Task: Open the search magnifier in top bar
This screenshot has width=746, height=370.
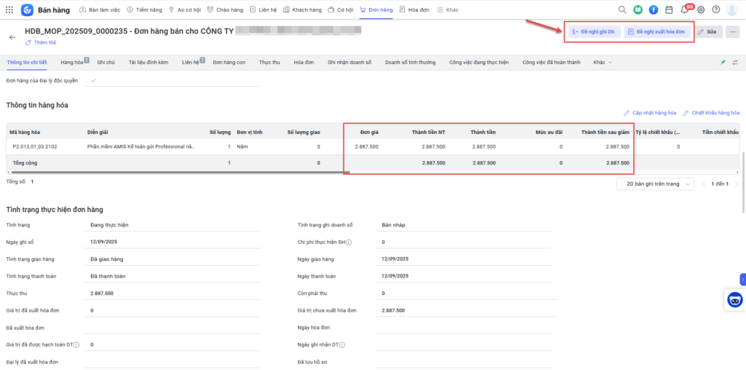Action: [622, 10]
